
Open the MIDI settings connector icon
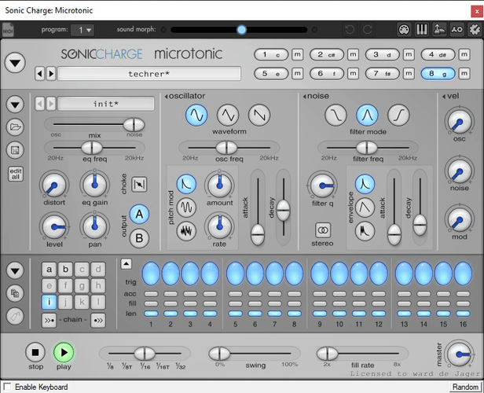[x=404, y=30]
